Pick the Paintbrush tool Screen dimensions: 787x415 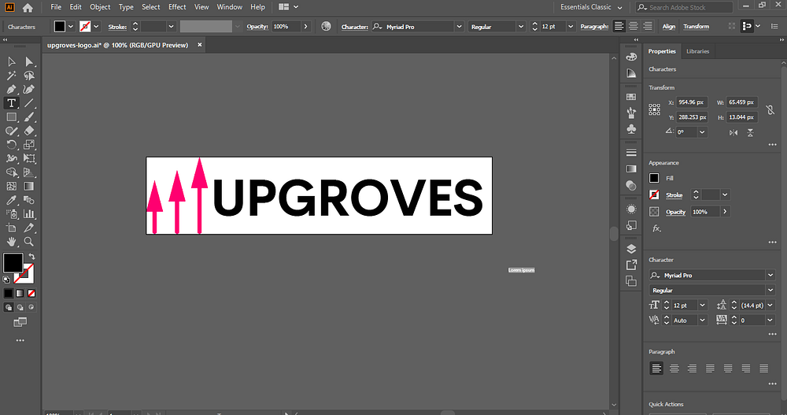click(29, 117)
